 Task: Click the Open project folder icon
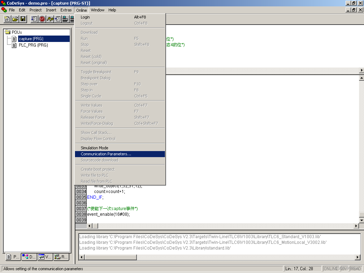click(15, 19)
